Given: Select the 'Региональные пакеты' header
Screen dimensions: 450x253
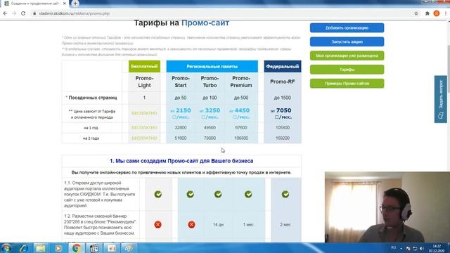Looking at the screenshot, I should coord(212,66).
